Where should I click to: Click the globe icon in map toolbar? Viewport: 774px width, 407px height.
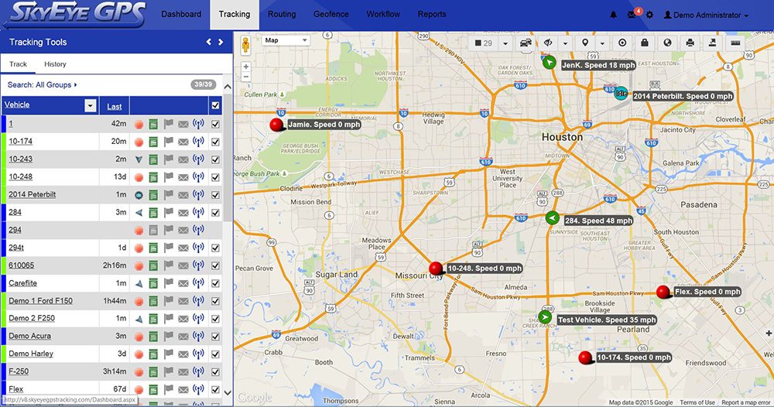[x=666, y=43]
